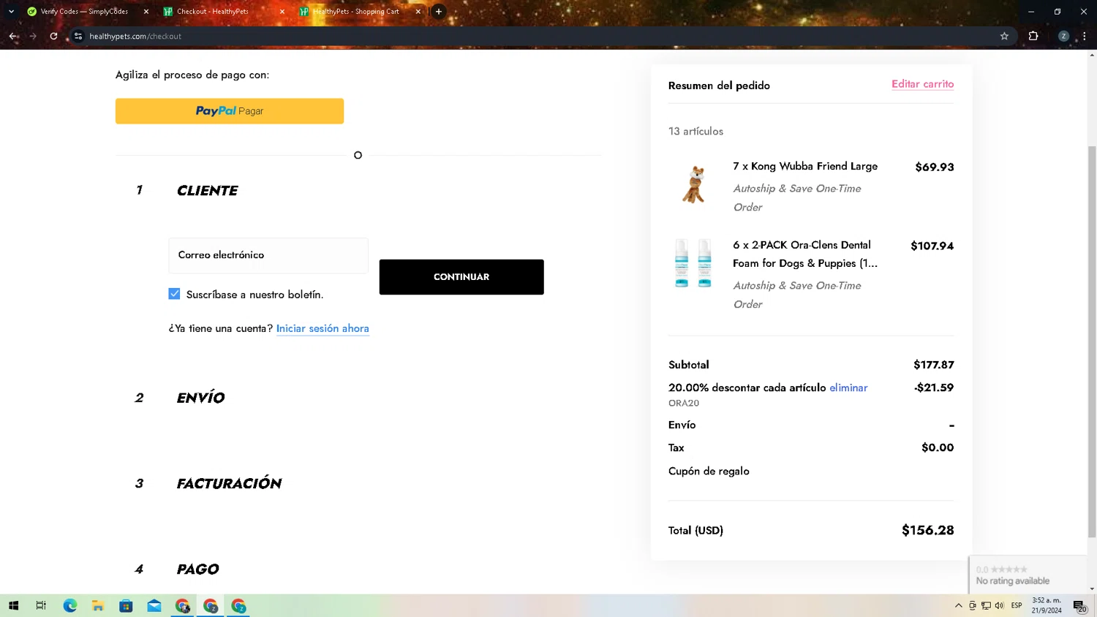Viewport: 1097px width, 617px height.
Task: Close the Checkout - HealthyPets tab
Action: point(282,12)
